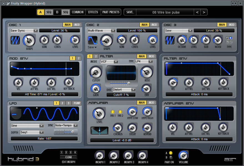244x166 pixels.
Task: Open the PART PRESETS tab
Action: (111, 12)
